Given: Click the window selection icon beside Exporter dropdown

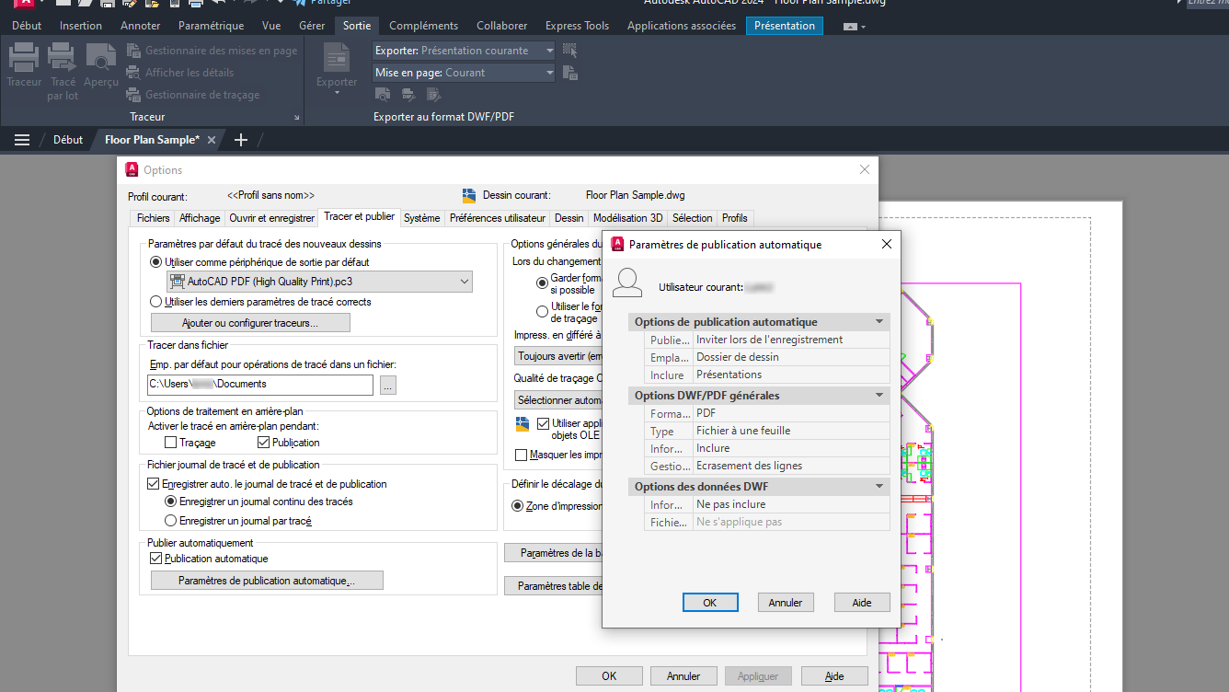Looking at the screenshot, I should tap(570, 51).
